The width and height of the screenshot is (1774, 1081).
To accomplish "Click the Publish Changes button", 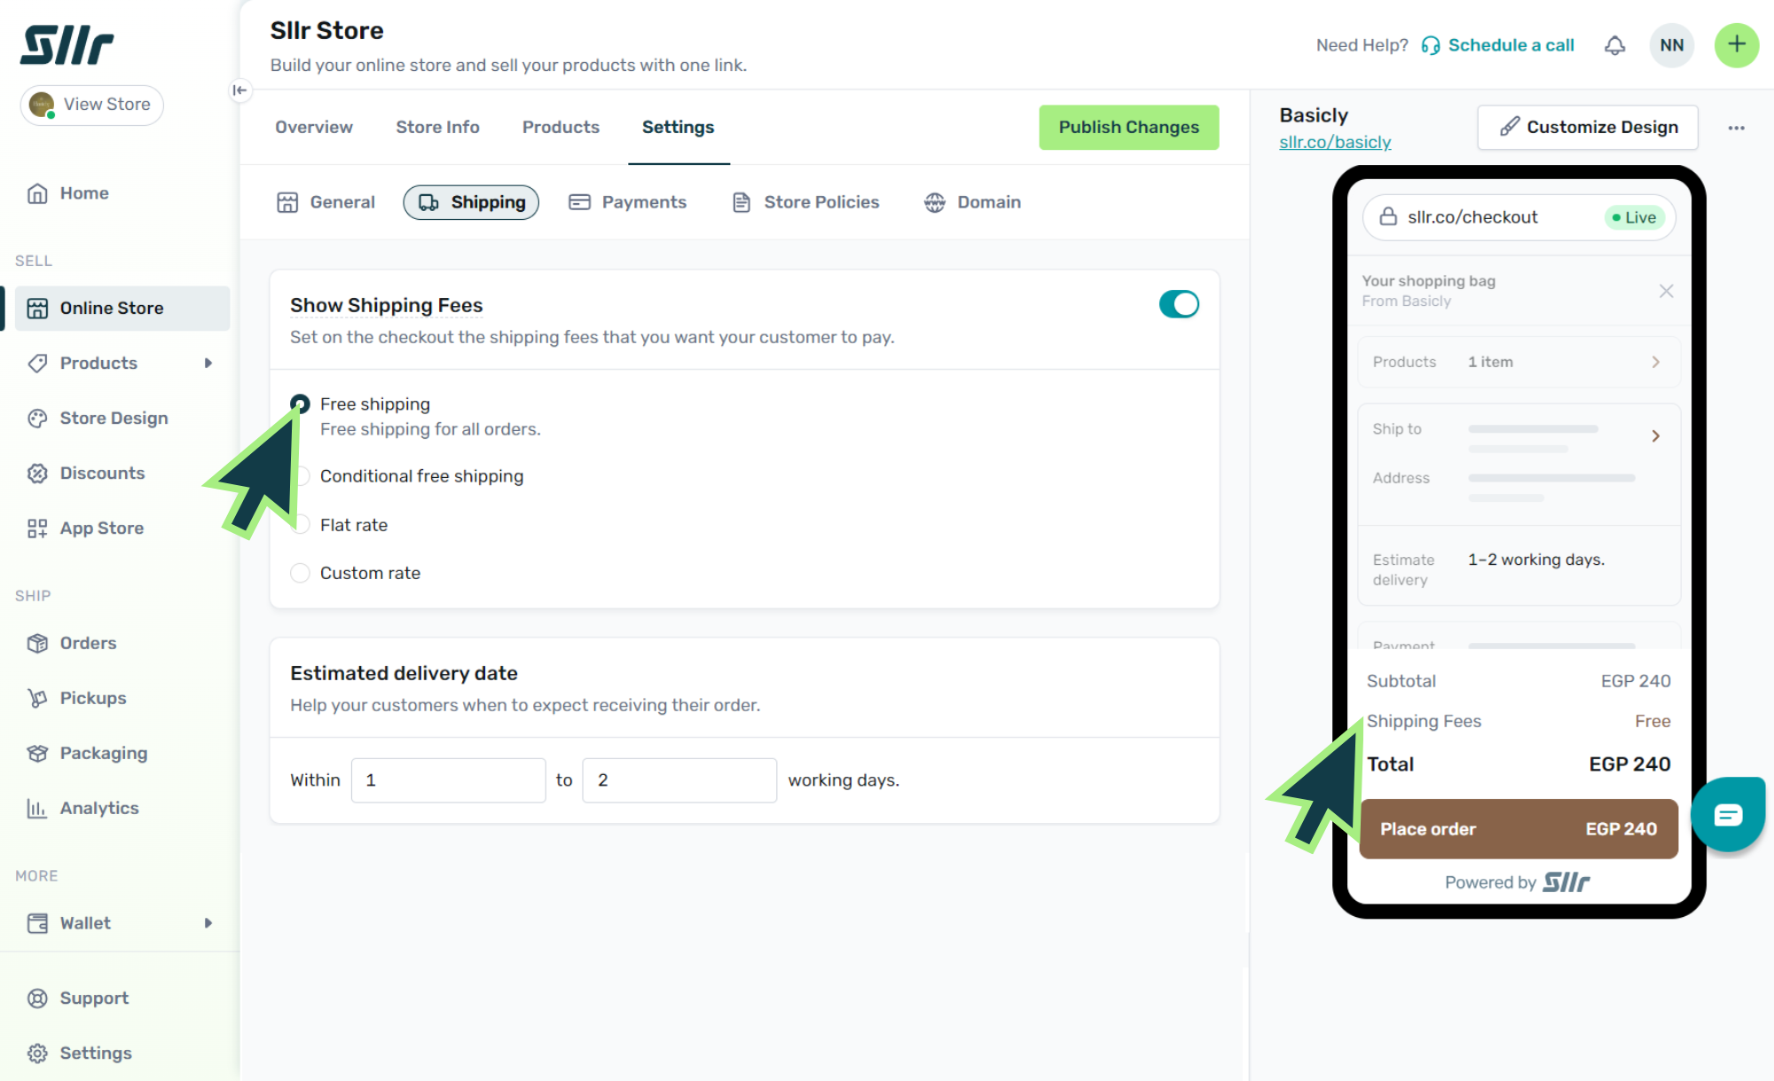I will [x=1128, y=127].
